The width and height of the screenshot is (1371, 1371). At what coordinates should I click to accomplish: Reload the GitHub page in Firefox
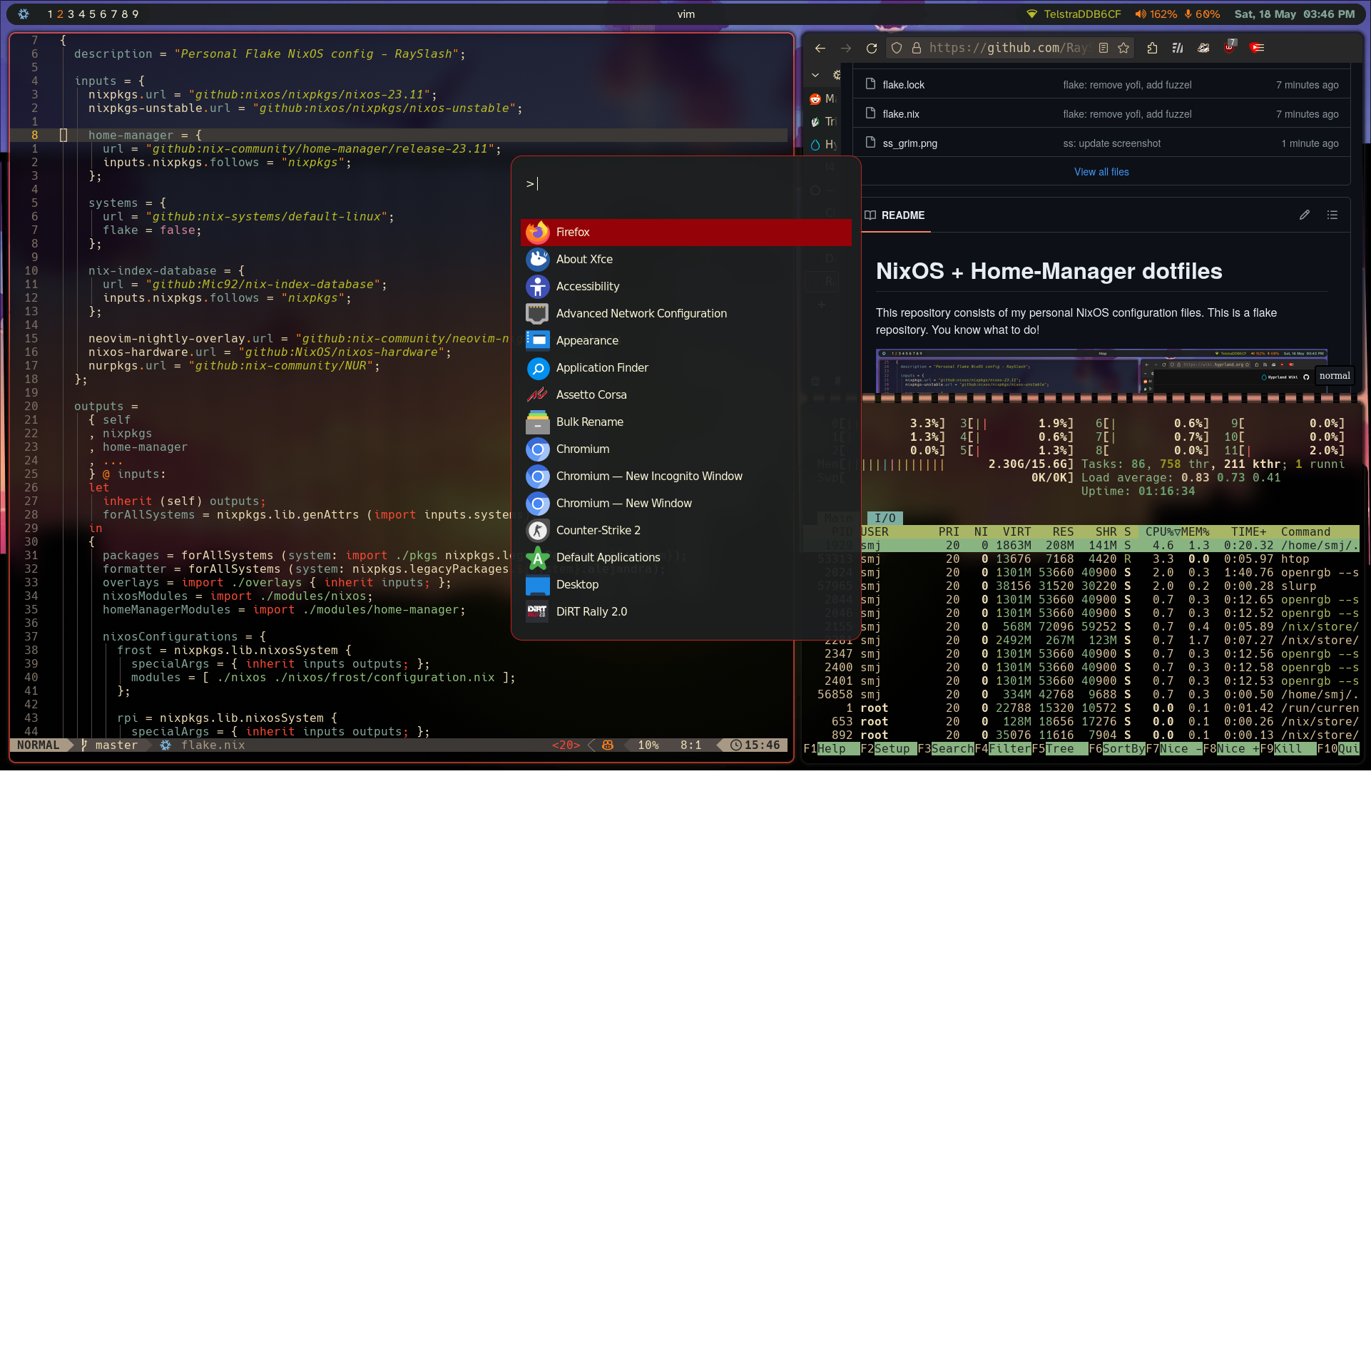click(872, 48)
